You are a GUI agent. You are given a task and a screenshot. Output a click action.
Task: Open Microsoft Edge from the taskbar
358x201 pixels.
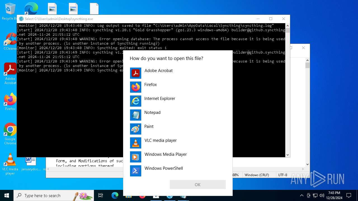coord(115,195)
